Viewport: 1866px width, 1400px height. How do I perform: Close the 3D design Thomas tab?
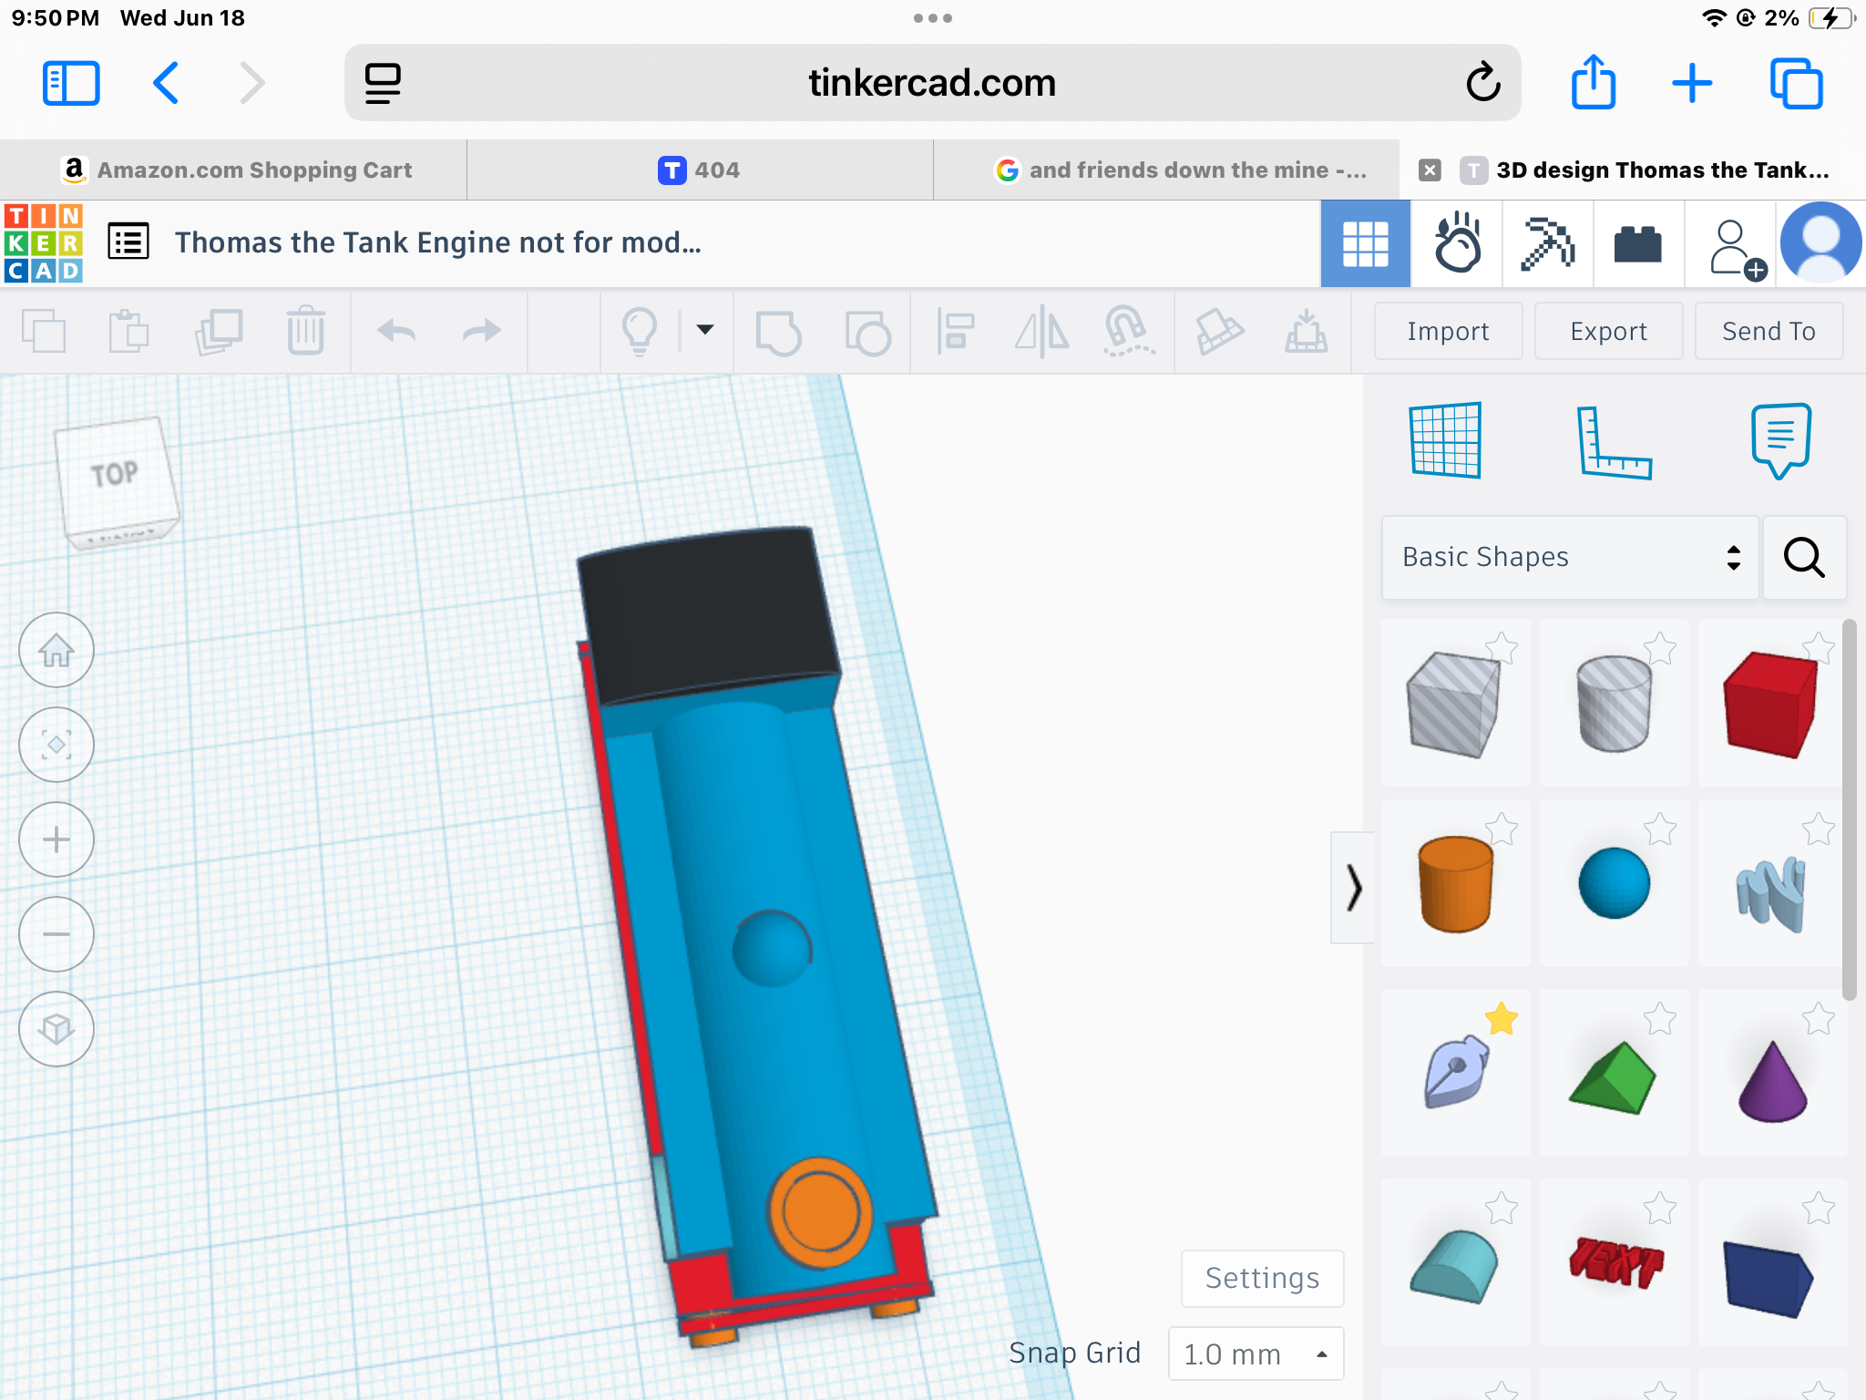[x=1430, y=170]
